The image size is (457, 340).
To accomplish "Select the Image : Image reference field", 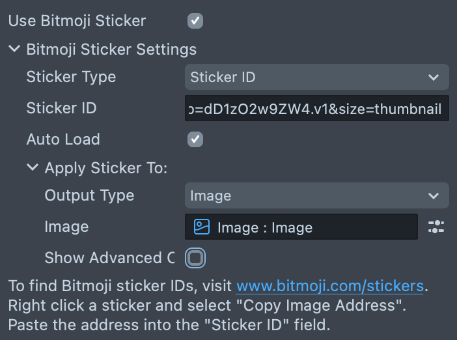I will click(x=301, y=227).
